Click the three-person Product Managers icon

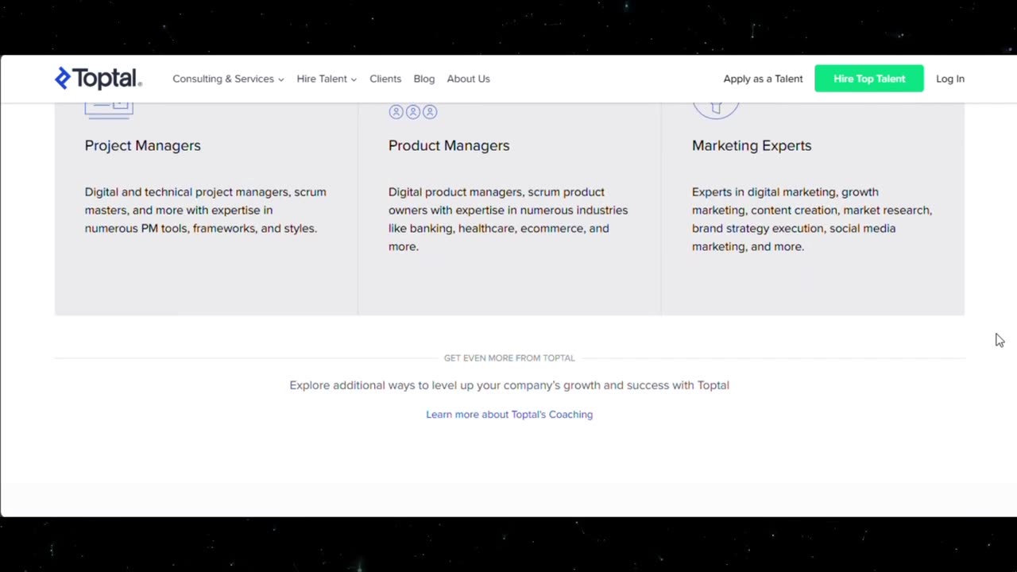tap(412, 112)
